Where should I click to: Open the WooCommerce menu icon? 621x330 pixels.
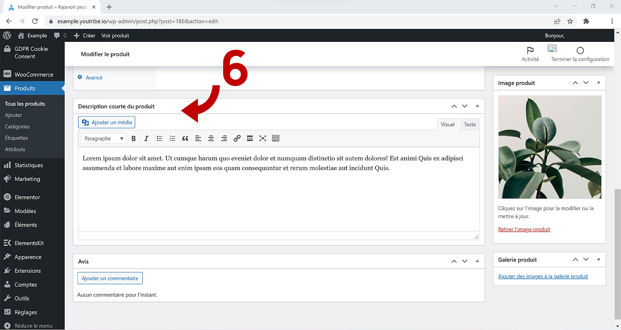(7, 74)
